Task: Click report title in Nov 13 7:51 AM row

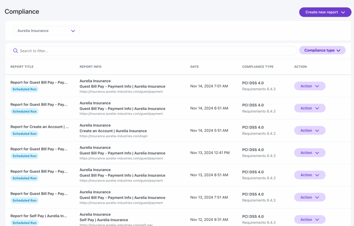Action: click(39, 194)
